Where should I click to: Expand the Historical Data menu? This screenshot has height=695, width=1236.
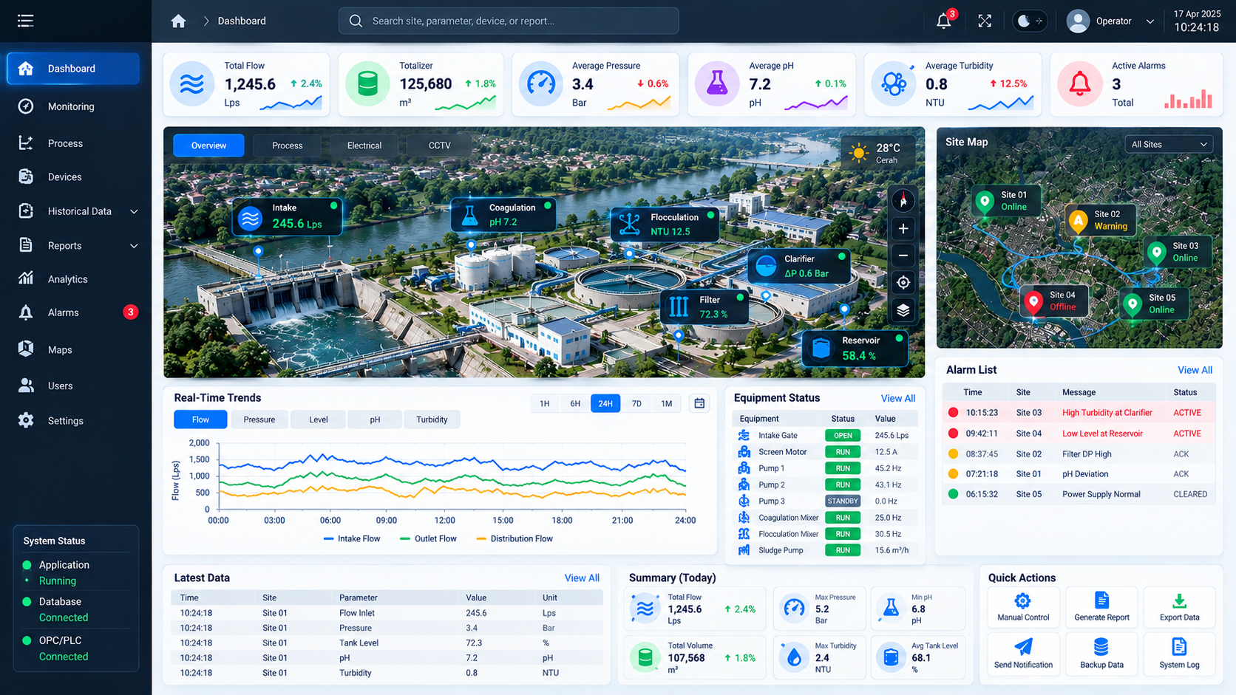pyautogui.click(x=78, y=211)
